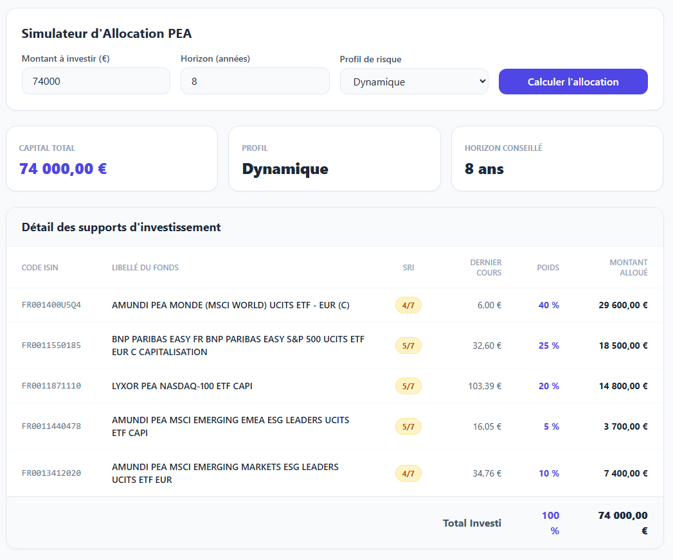673x560 pixels.
Task: Select ISIN code FR0013412020
Action: click(51, 473)
